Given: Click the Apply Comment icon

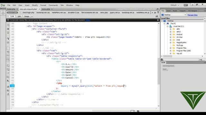Looking at the screenshot, I should coord(8,65).
